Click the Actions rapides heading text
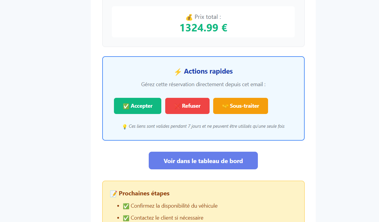The image size is (379, 222). [x=208, y=71]
